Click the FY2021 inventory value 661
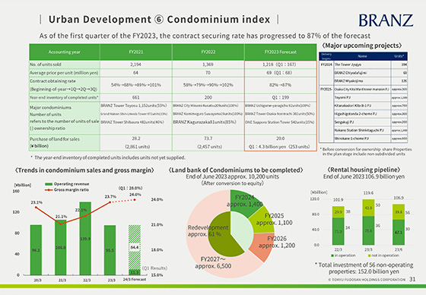This screenshot has height=295, width=426. click(x=136, y=97)
